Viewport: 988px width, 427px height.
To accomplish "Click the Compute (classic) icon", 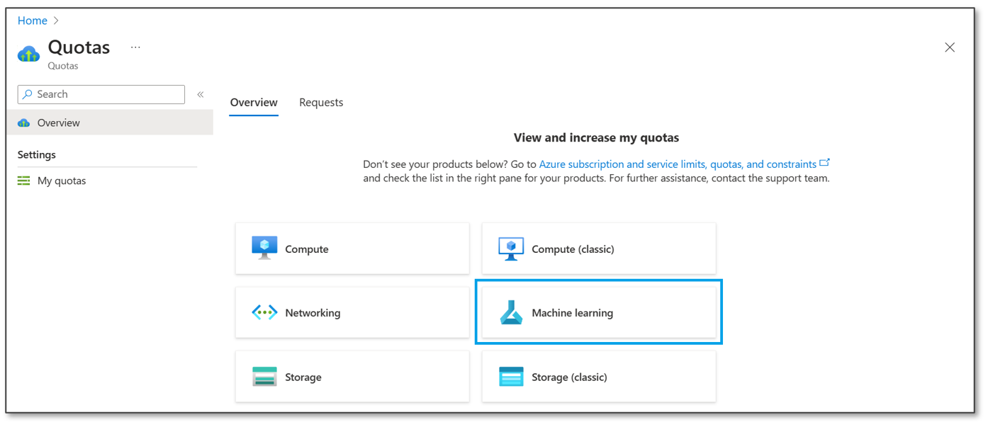I will 511,249.
